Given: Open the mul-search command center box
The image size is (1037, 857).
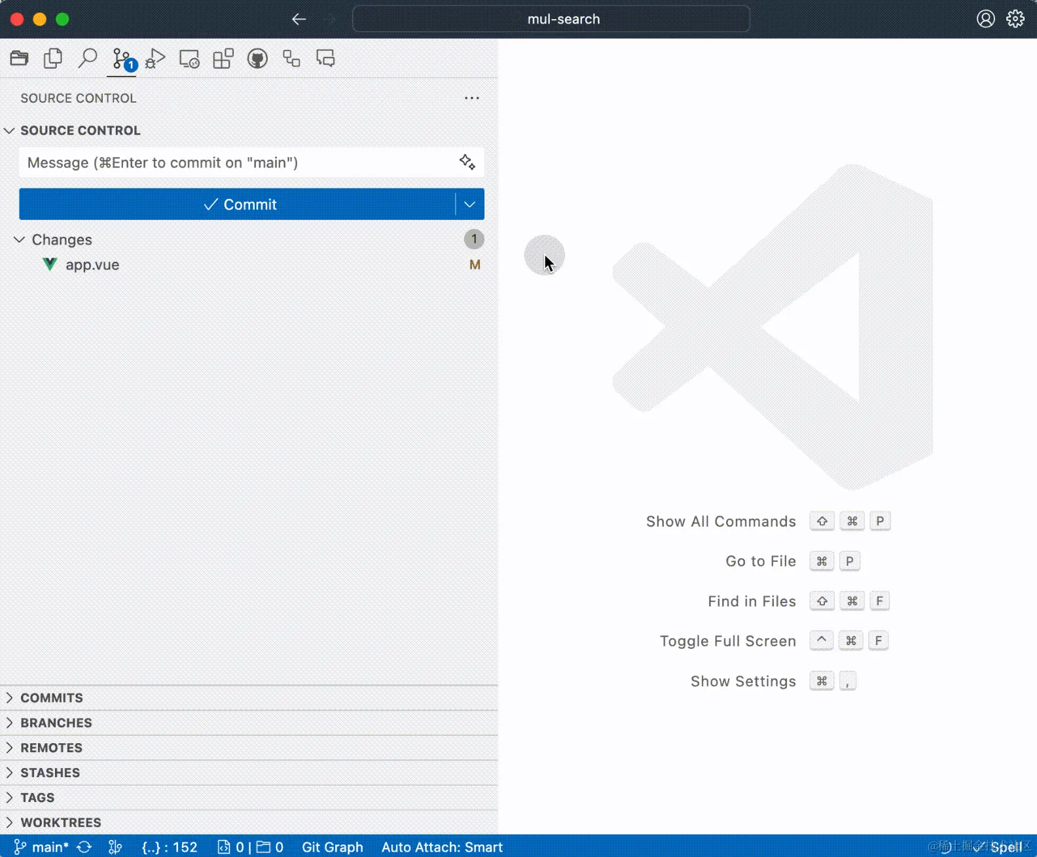Looking at the screenshot, I should [x=551, y=19].
